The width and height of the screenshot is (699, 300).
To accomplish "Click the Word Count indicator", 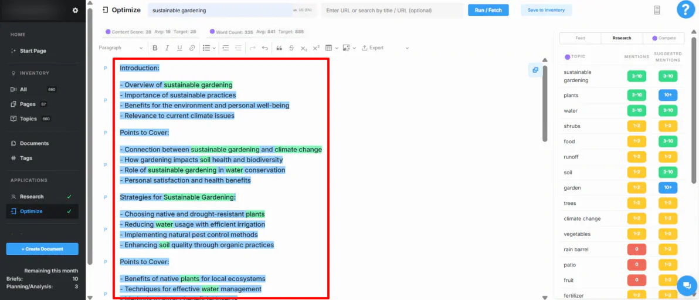I will (257, 32).
